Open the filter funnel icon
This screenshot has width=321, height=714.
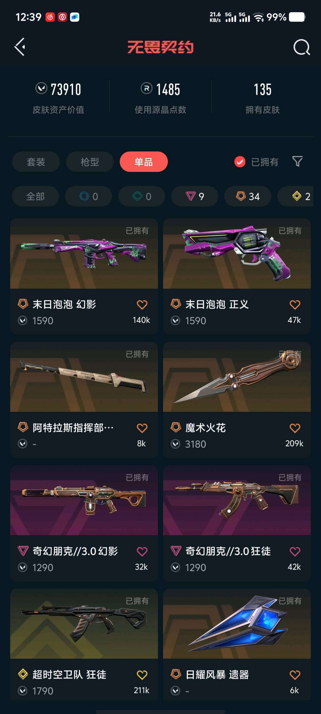tap(298, 162)
